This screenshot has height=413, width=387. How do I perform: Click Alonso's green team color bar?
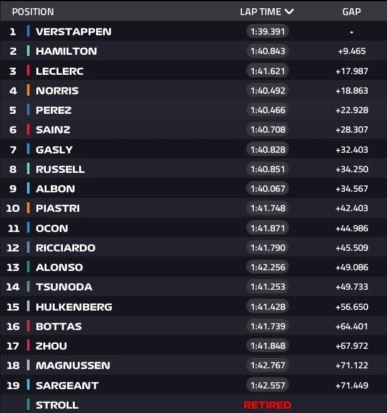pos(28,267)
